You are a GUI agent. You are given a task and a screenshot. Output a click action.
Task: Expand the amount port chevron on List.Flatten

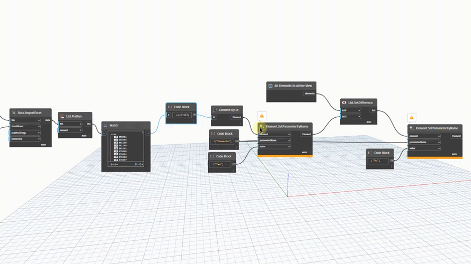81,130
